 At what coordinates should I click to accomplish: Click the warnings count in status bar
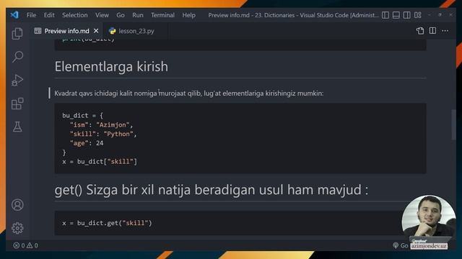pos(32,245)
